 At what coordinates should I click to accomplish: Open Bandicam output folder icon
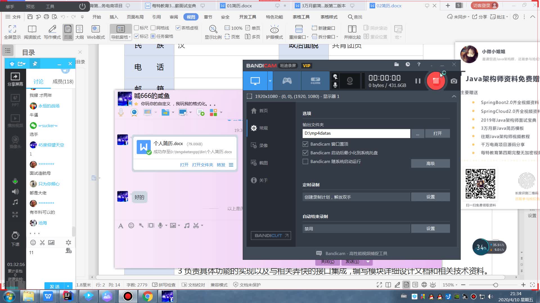(396, 65)
